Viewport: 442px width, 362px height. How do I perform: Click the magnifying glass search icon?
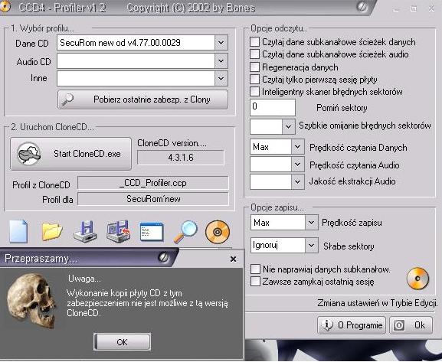click(185, 232)
